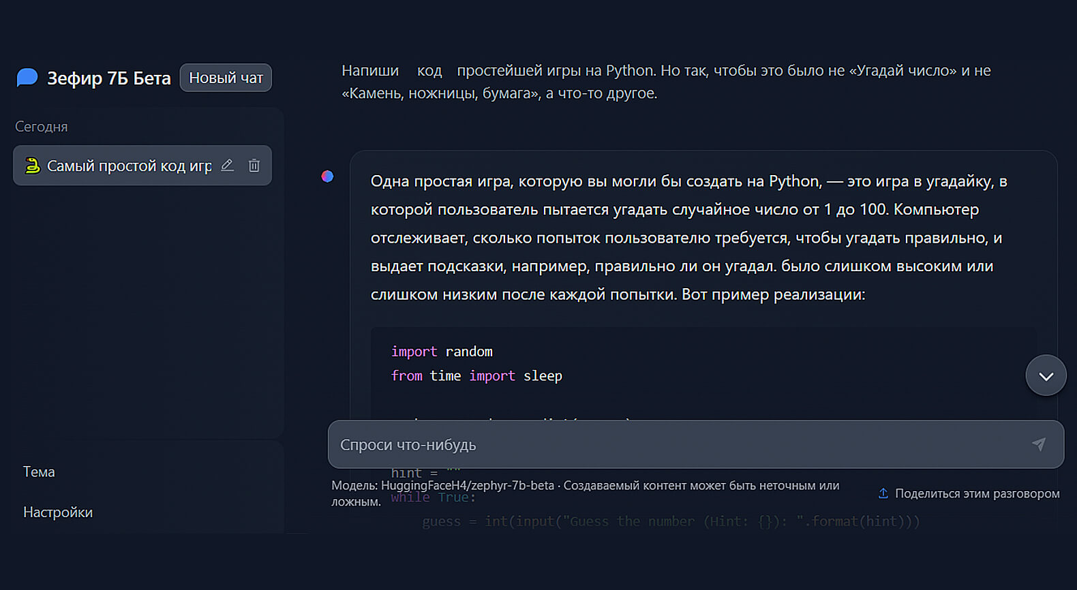Click the Зефир 7Б Бета title

coord(109,78)
